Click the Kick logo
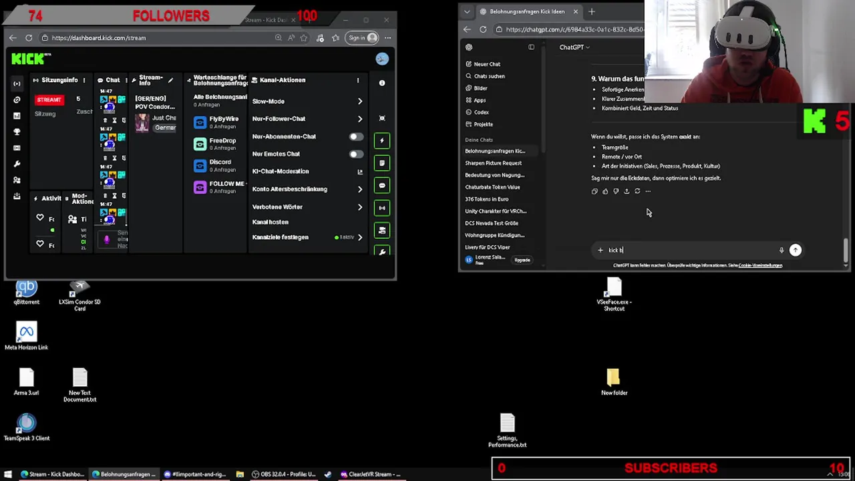 [28, 59]
